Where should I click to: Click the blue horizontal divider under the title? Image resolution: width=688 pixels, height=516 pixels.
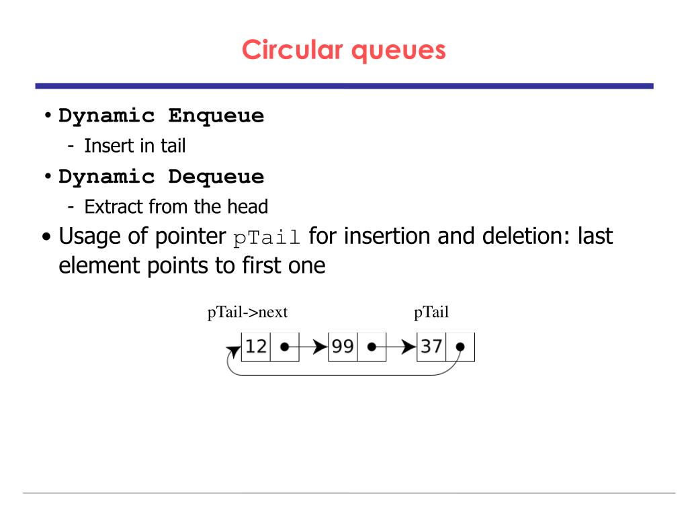pyautogui.click(x=344, y=87)
